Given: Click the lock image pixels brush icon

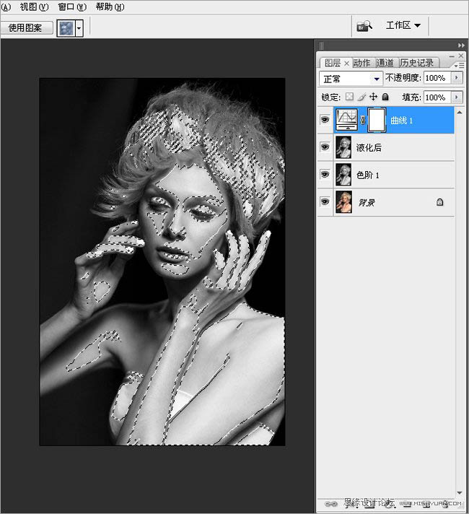Looking at the screenshot, I should (361, 97).
